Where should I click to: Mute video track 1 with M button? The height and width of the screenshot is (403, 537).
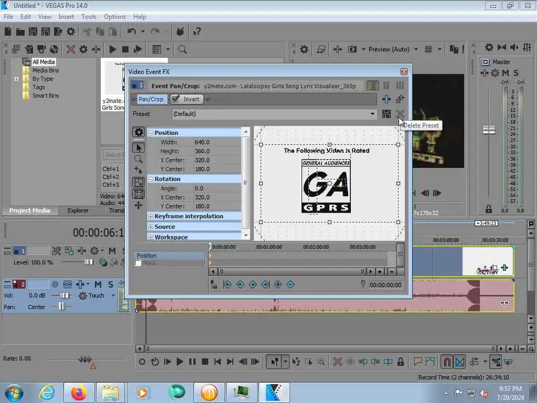(x=112, y=251)
